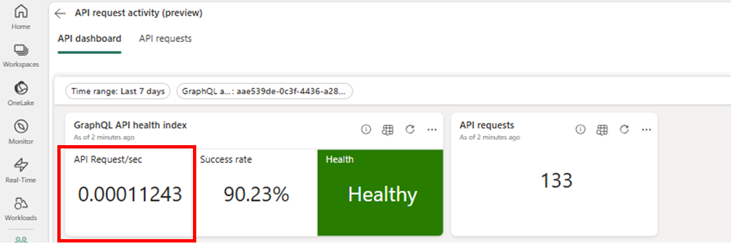Explore data for API requests tile

coord(602,129)
